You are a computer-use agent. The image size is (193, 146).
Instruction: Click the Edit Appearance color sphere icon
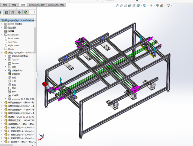coord(157,6)
